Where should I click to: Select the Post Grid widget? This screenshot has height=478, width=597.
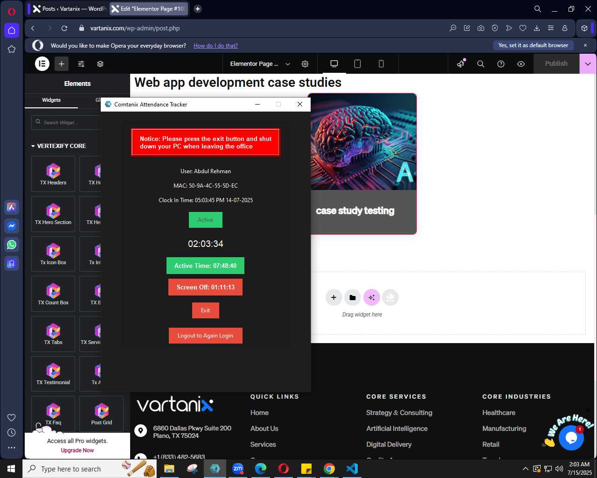[x=102, y=414]
